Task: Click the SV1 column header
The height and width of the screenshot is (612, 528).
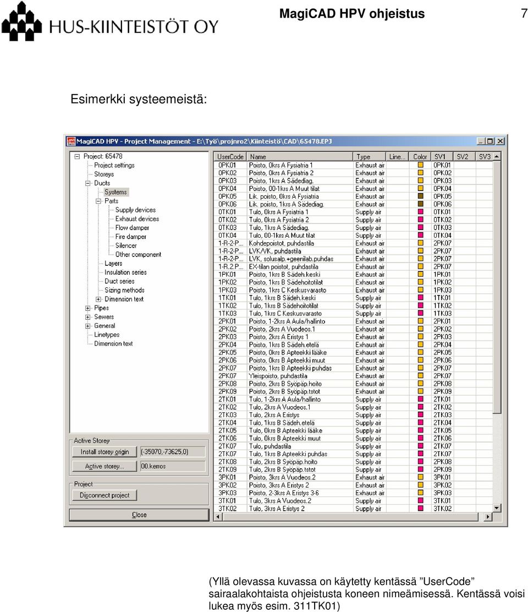Action: 442,156
